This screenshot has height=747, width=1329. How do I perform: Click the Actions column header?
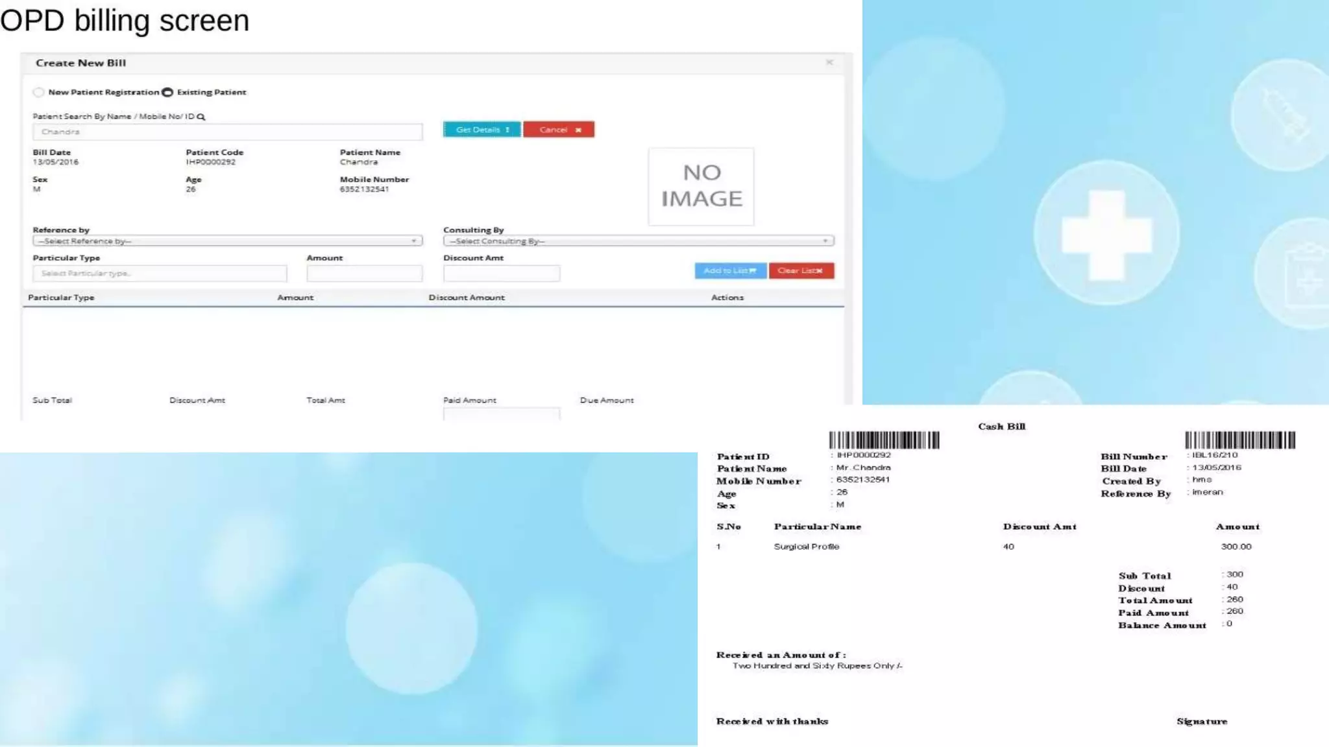[x=727, y=298]
